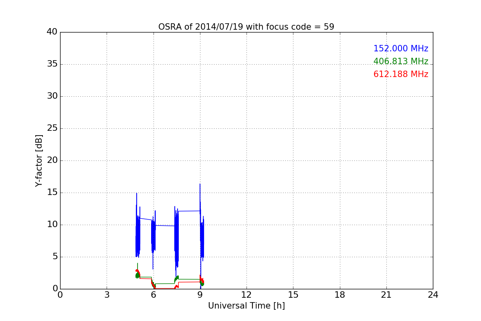This screenshot has height=321, width=481.
Task: Click the x-axis tick label '3'
Action: click(107, 295)
